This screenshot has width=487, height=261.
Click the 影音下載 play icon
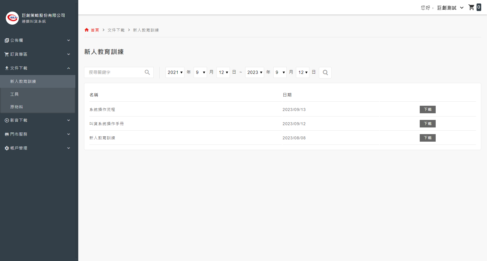(7, 120)
